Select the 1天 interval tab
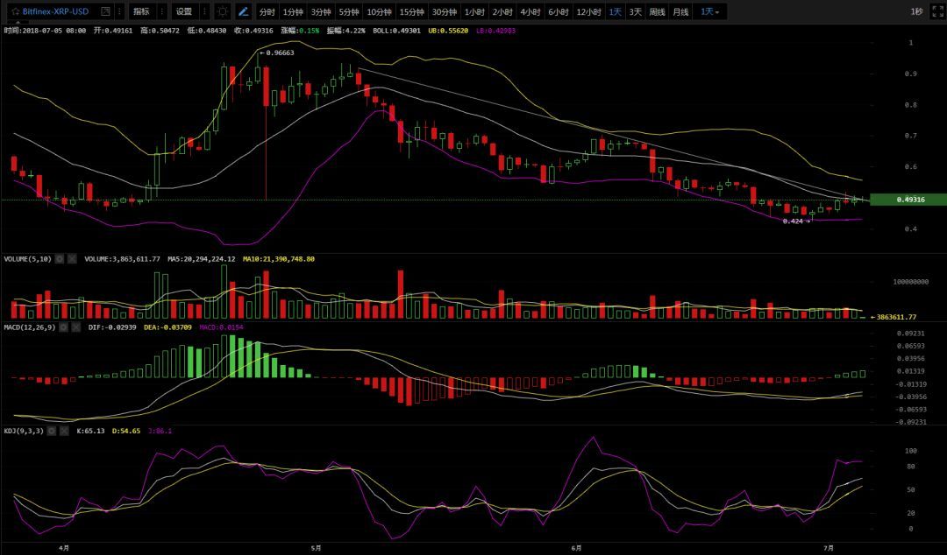The image size is (947, 555). [x=616, y=12]
